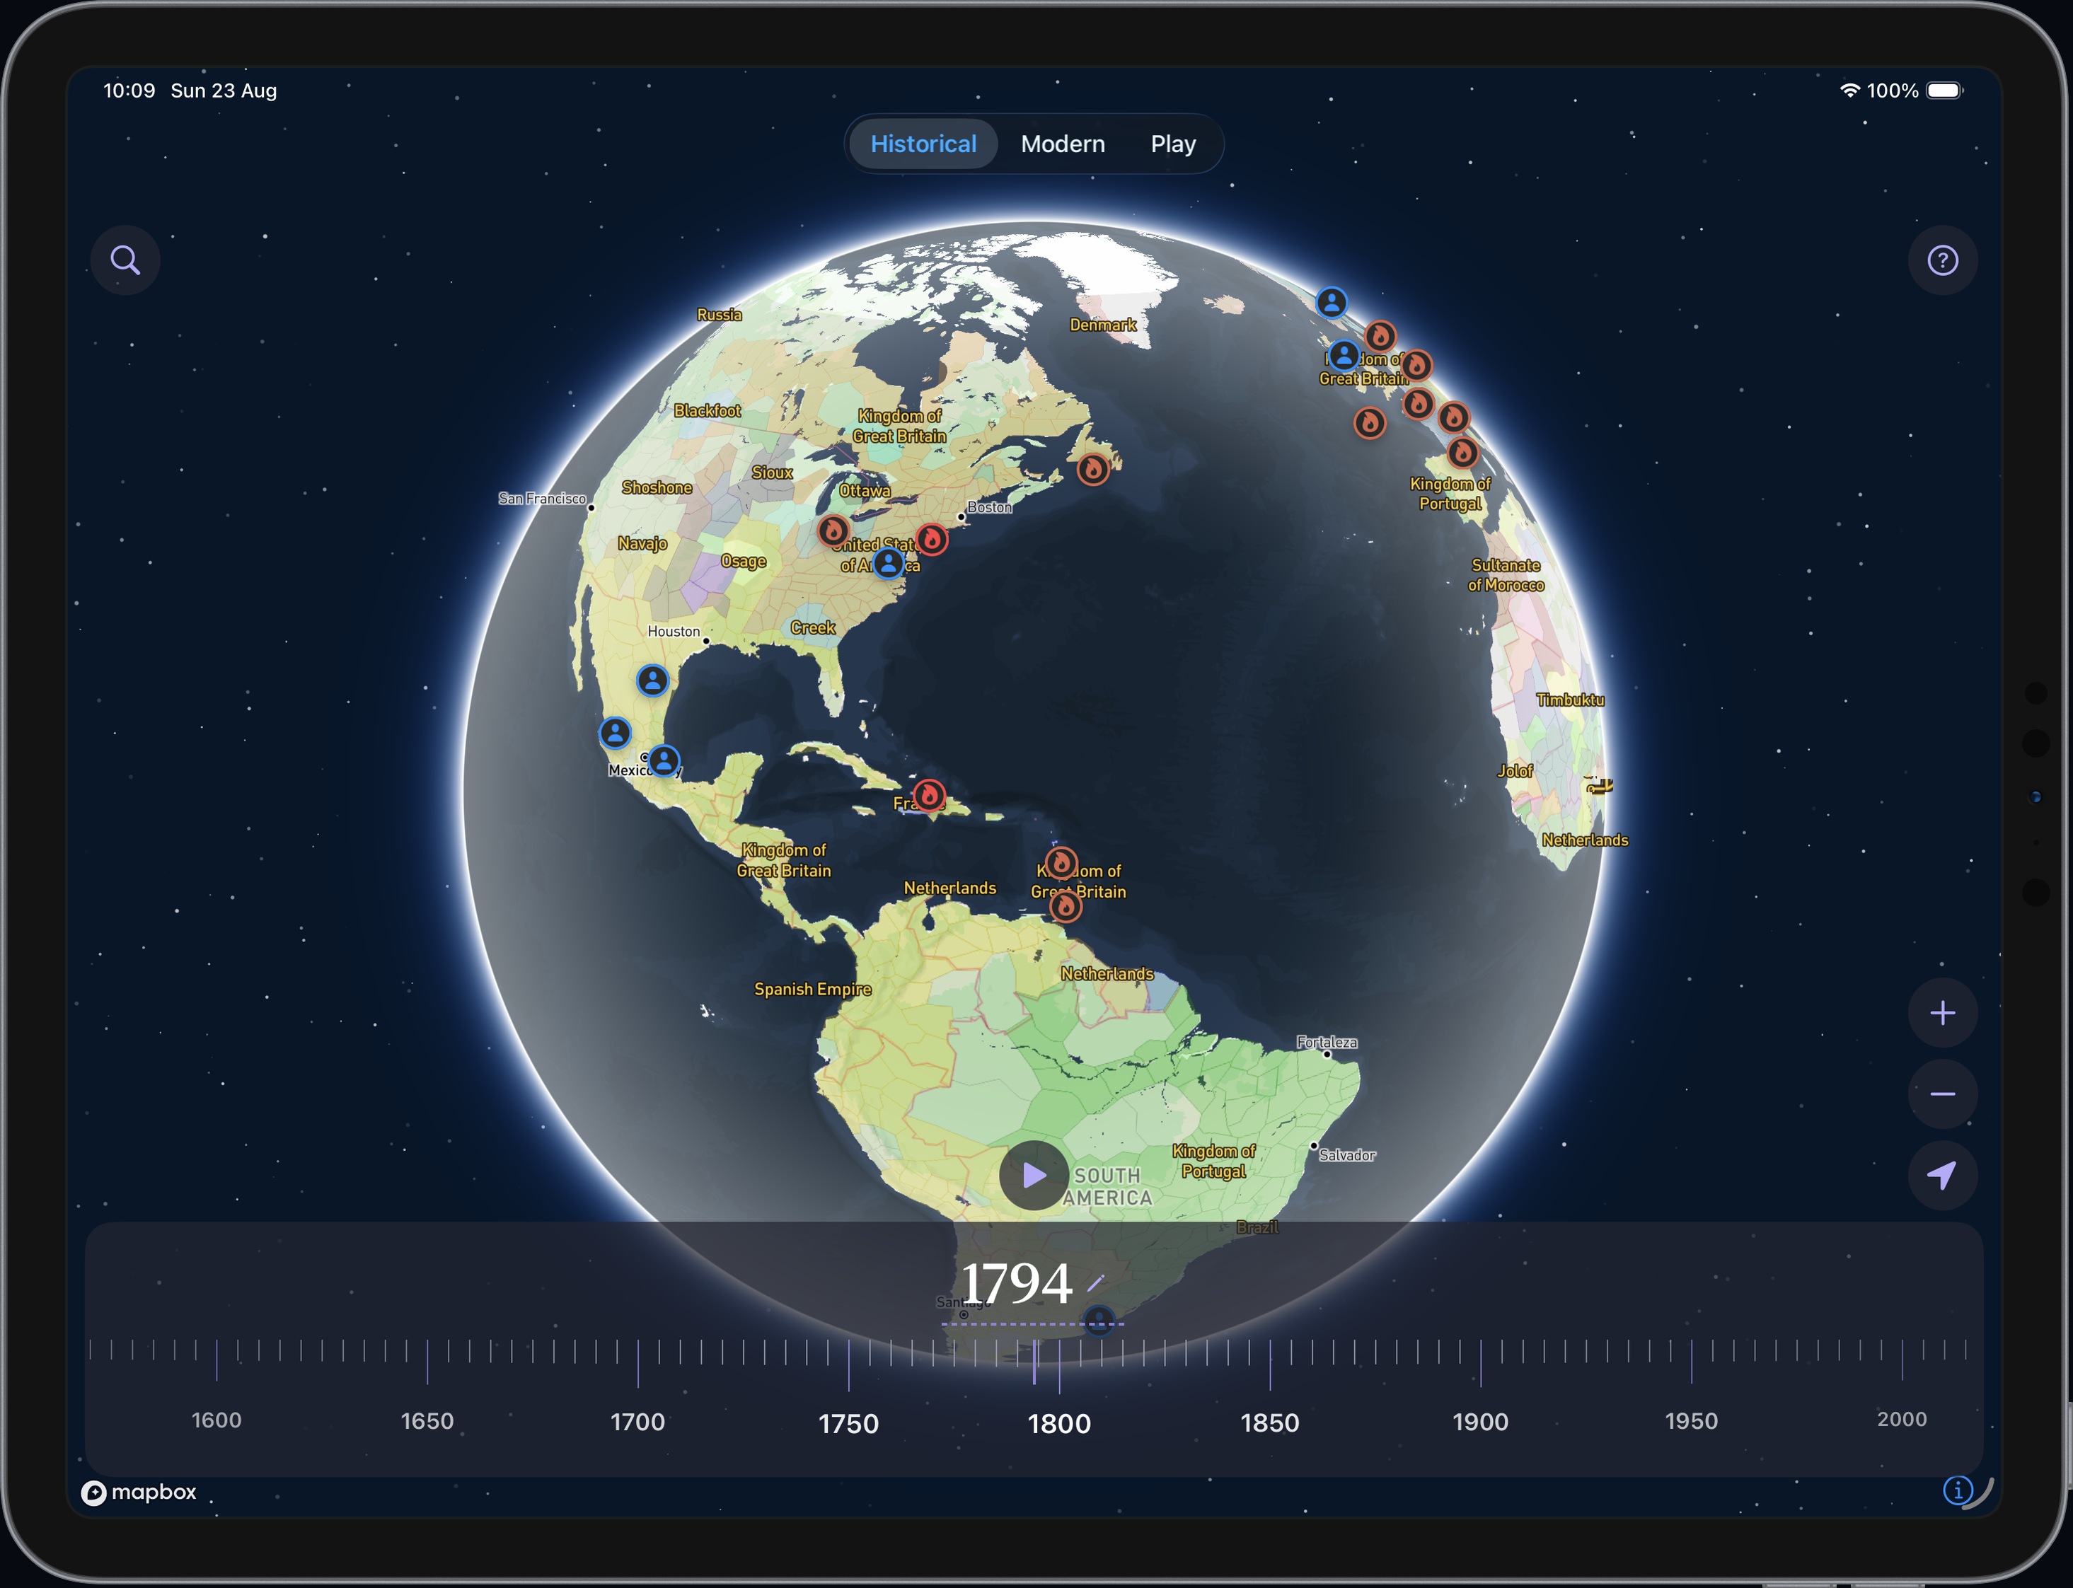Tap the status bar clock showing 10:09
This screenshot has width=2073, height=1588.
(x=129, y=91)
